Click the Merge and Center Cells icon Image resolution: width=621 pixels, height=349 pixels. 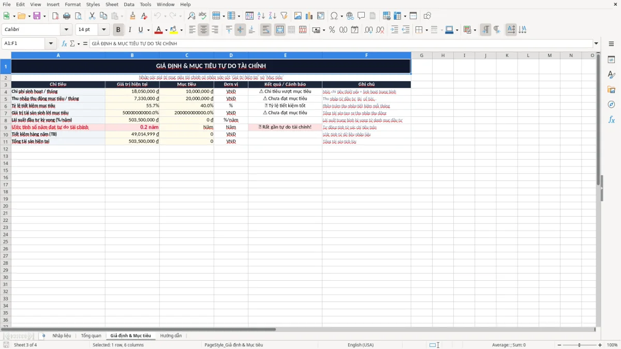click(x=280, y=30)
